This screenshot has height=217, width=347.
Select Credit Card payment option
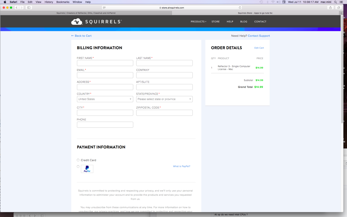point(78,160)
